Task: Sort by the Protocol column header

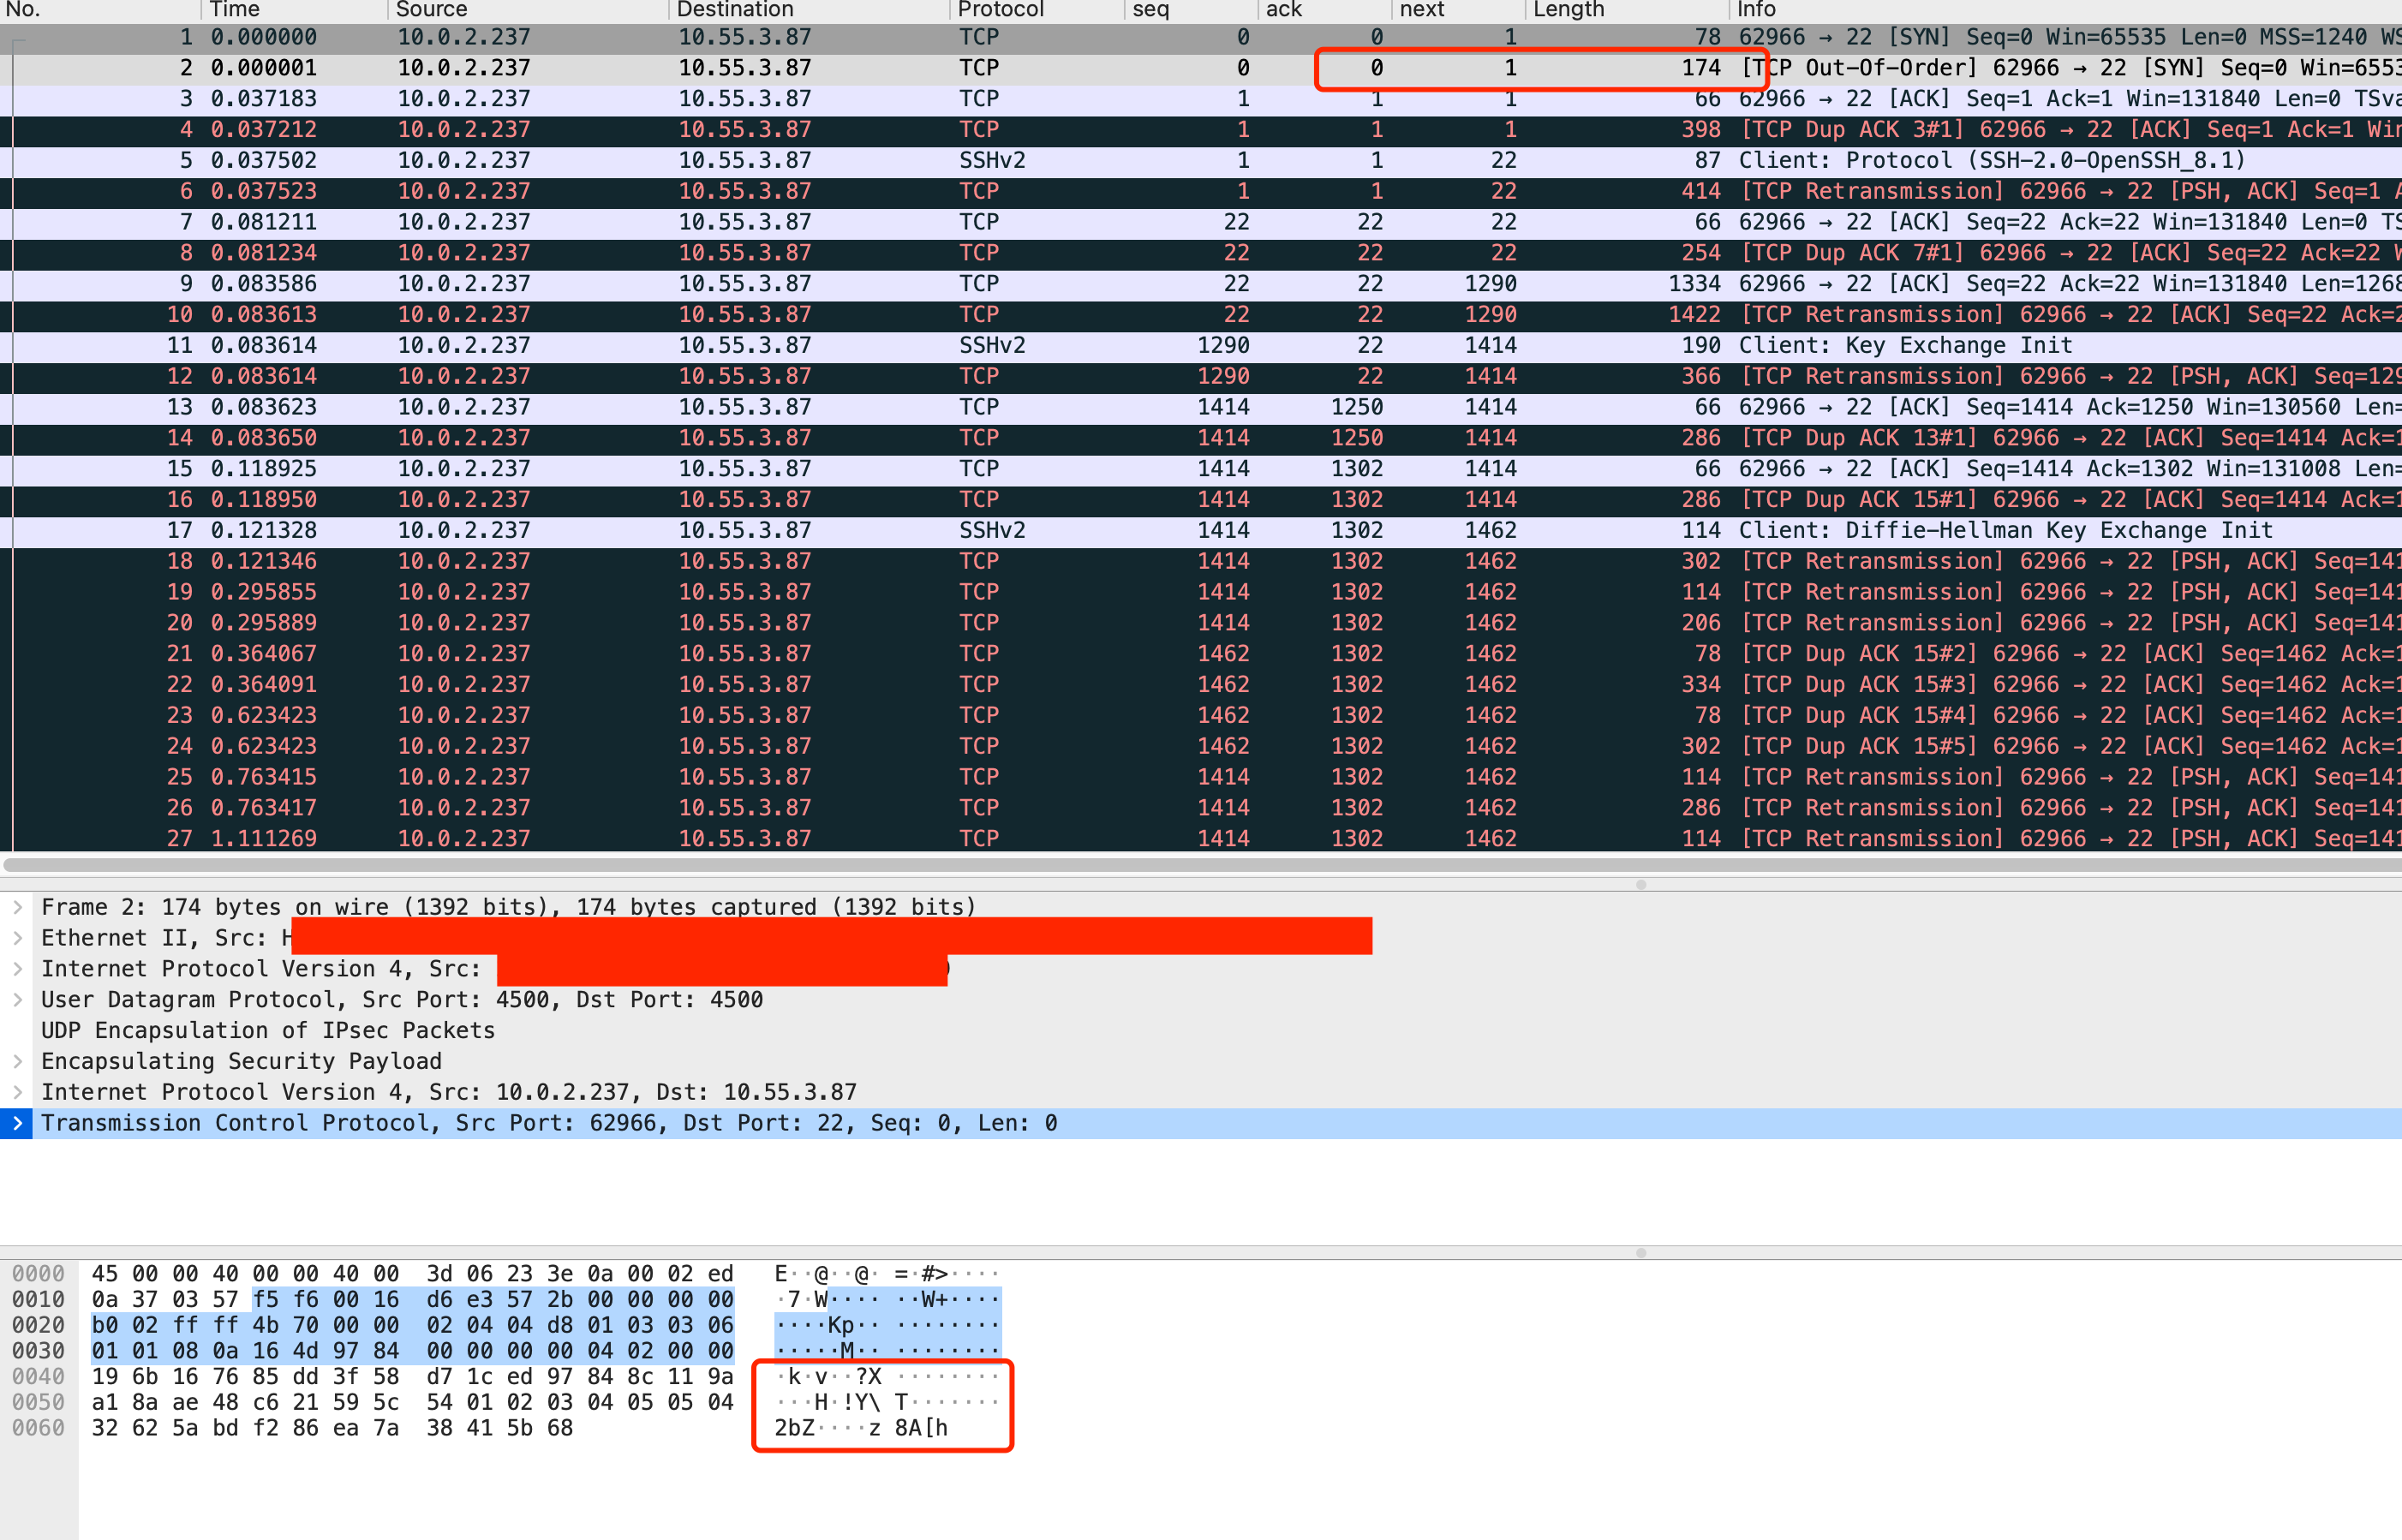Action: (1000, 10)
